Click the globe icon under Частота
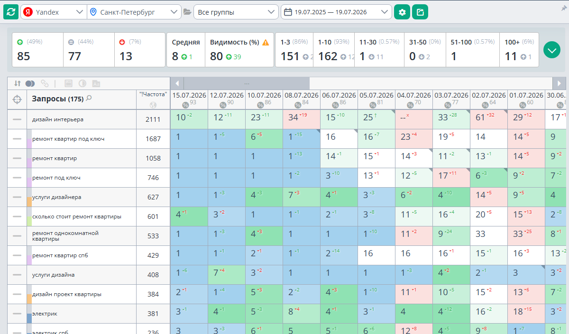 (x=153, y=105)
